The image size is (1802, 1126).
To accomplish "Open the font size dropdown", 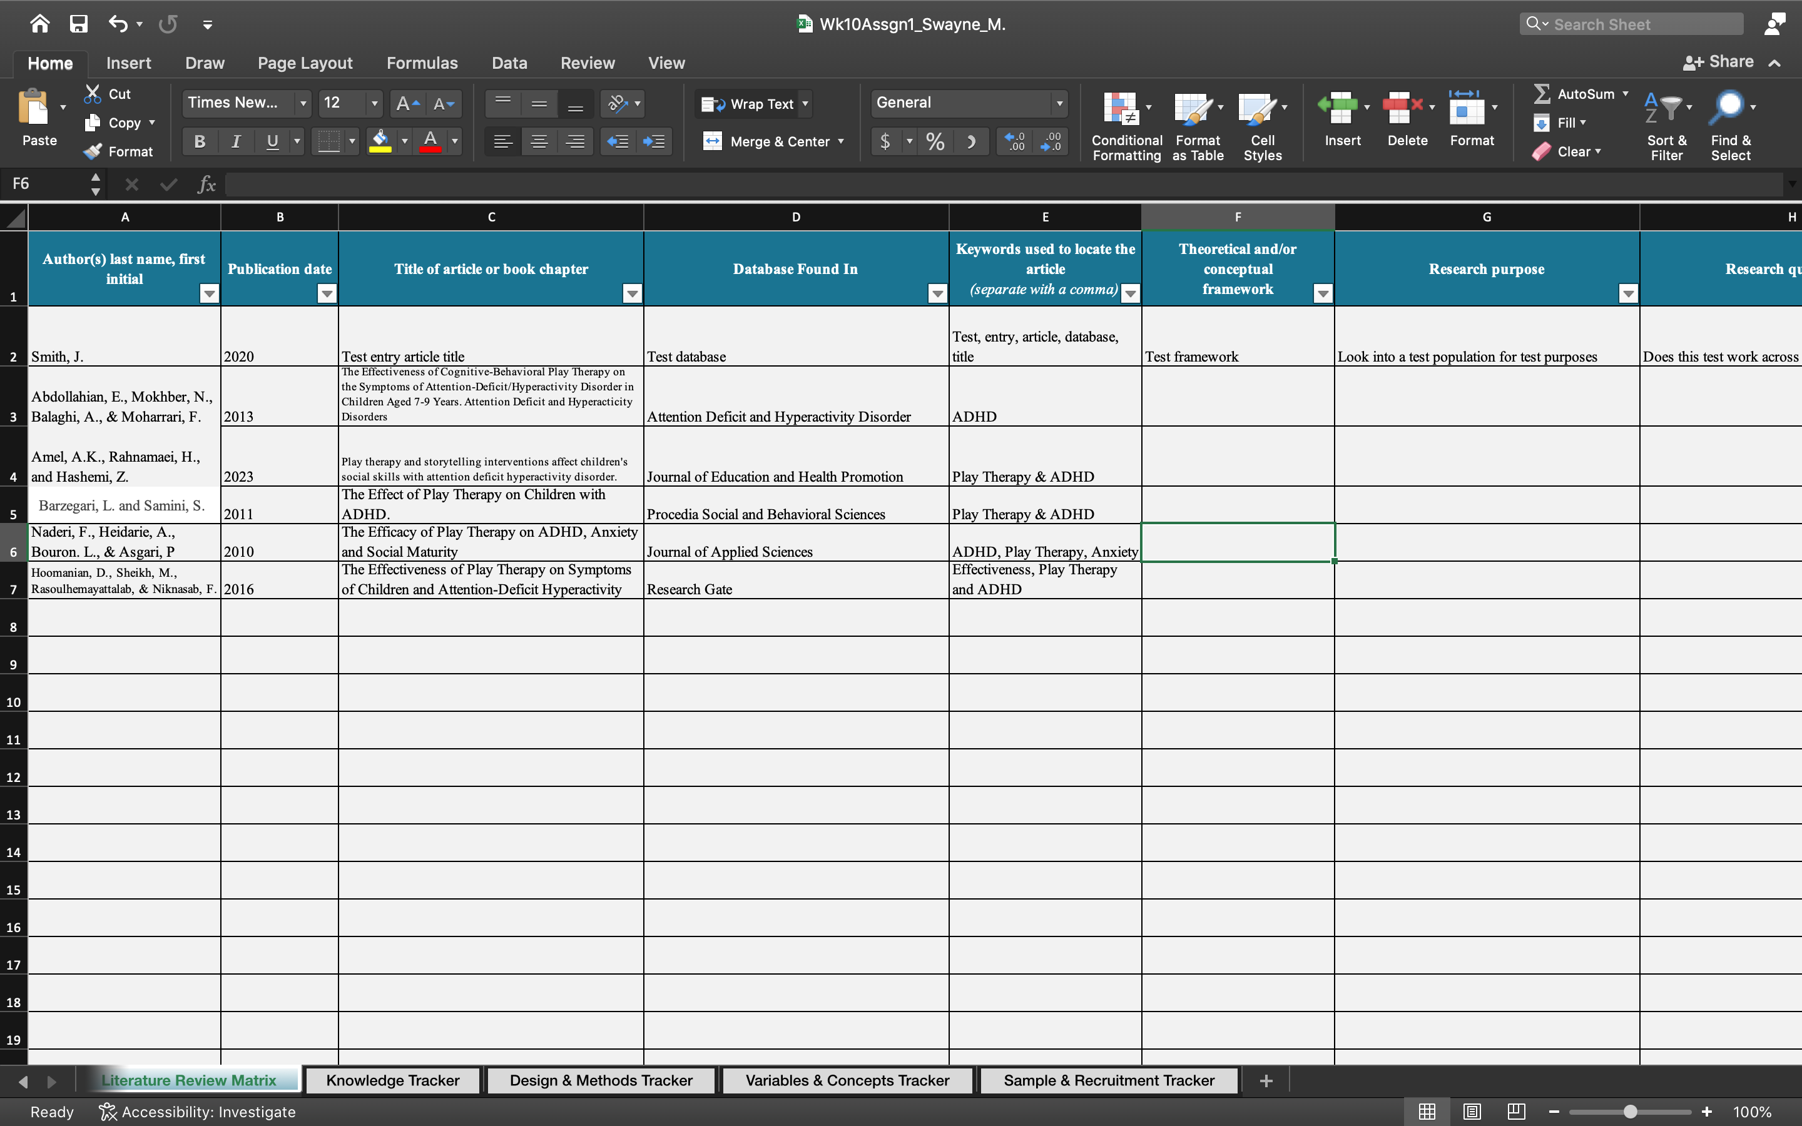I will [x=375, y=103].
